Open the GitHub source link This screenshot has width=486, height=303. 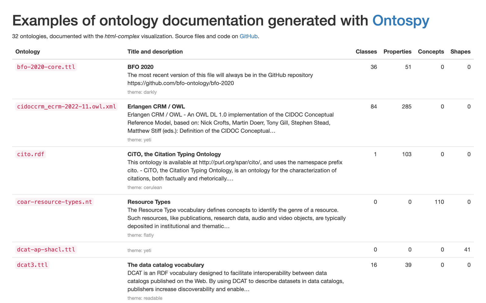(x=248, y=36)
